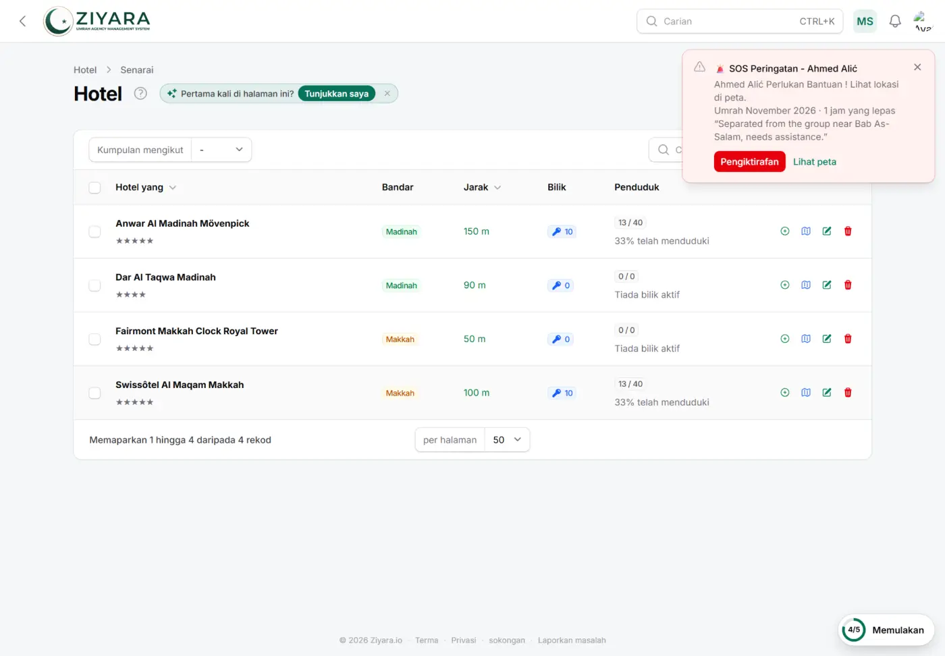The width and height of the screenshot is (945, 656).
Task: Click the notification bell icon
Action: click(x=895, y=21)
